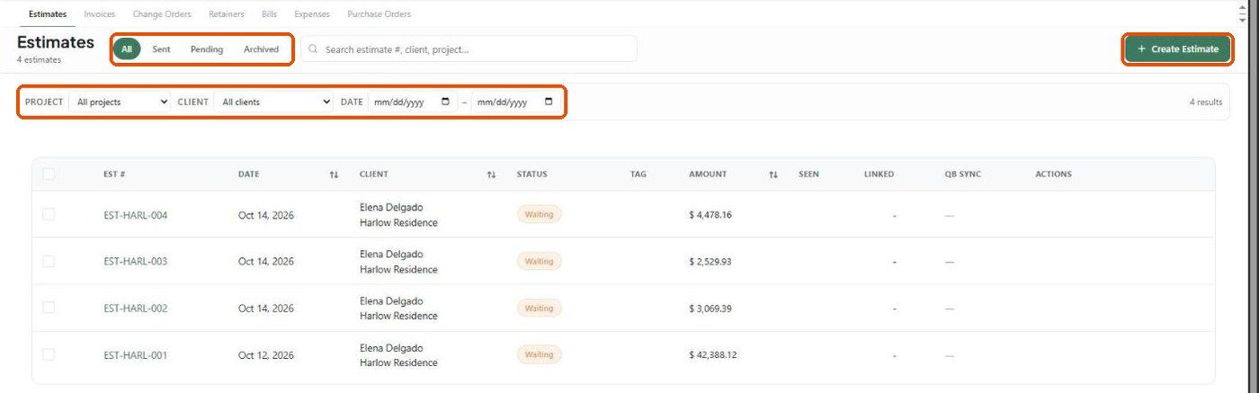Open the All clients dropdown
The image size is (1259, 393).
(x=274, y=103)
